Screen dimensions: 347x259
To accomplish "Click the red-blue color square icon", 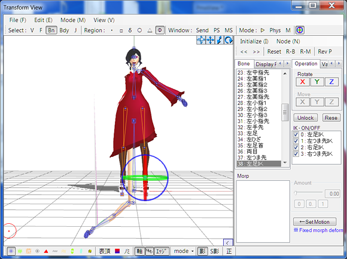I will (117, 251).
